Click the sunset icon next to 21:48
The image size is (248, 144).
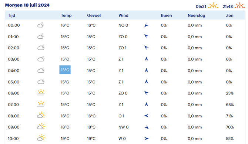coord(240,6)
